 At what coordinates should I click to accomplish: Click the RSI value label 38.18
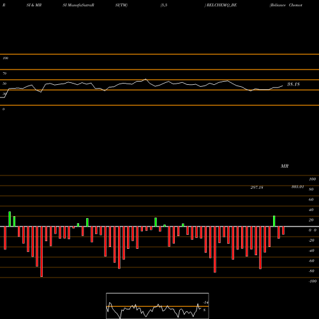pyautogui.click(x=293, y=84)
